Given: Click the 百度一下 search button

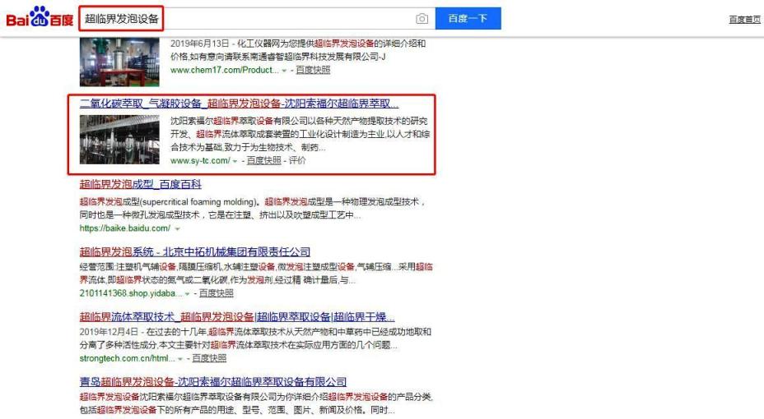Looking at the screenshot, I should click(x=468, y=18).
